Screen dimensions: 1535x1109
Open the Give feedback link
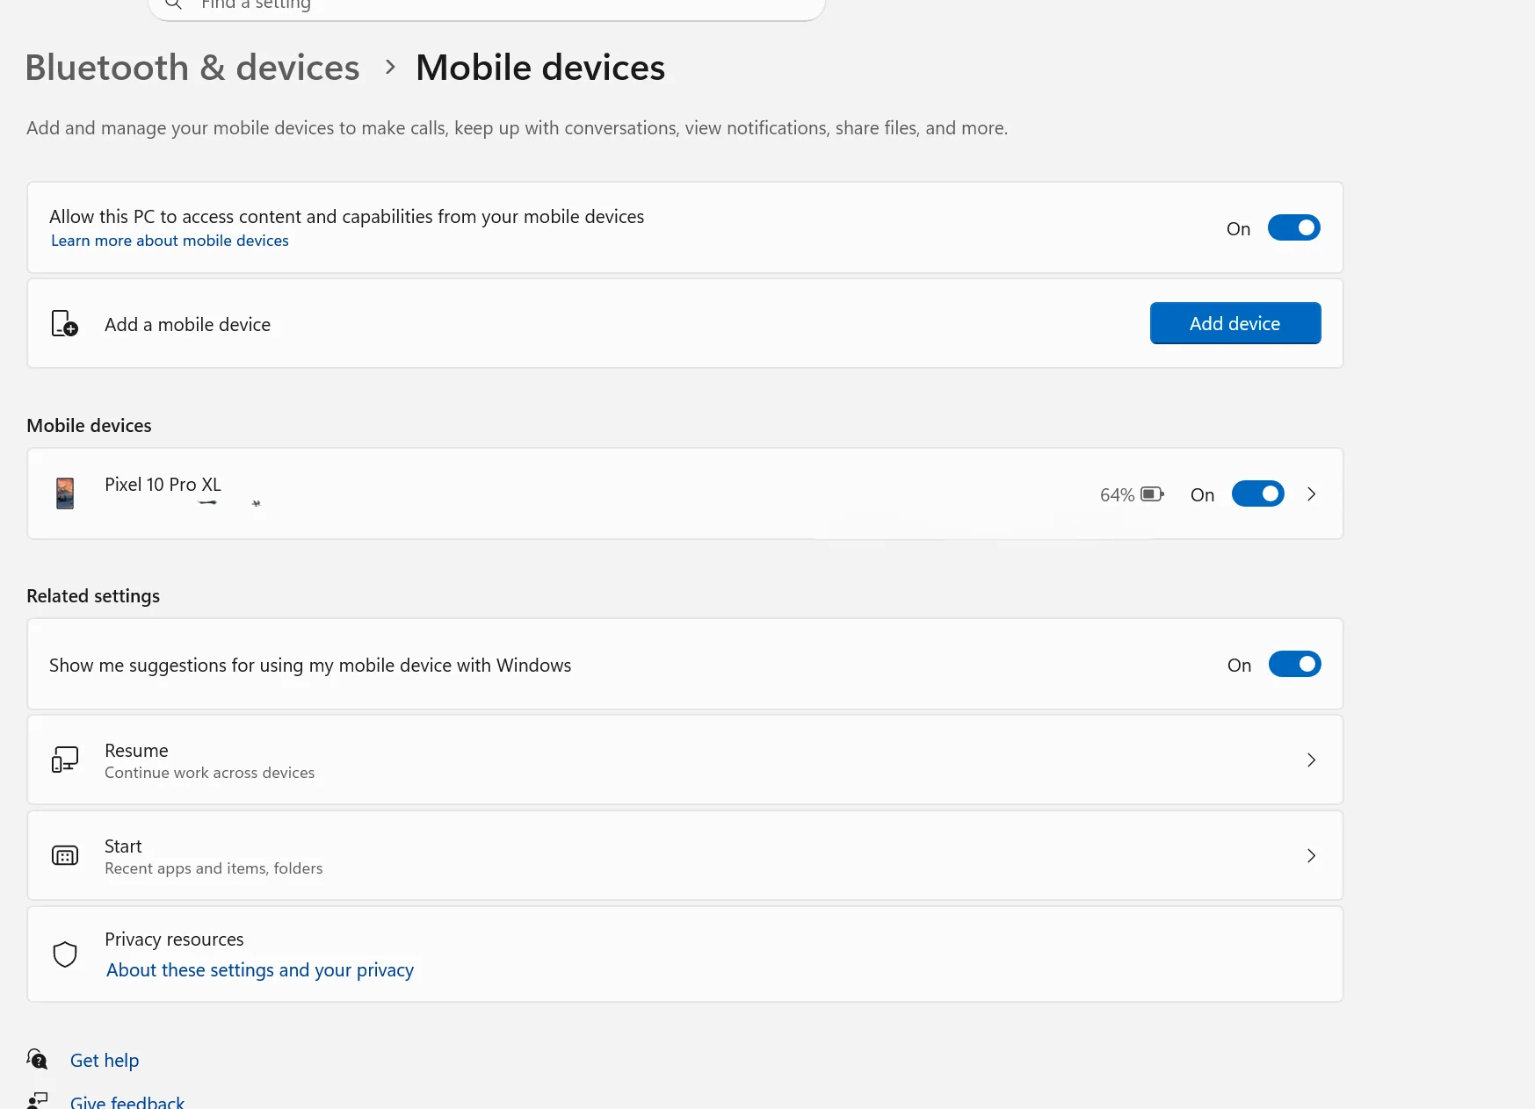[x=127, y=1102]
